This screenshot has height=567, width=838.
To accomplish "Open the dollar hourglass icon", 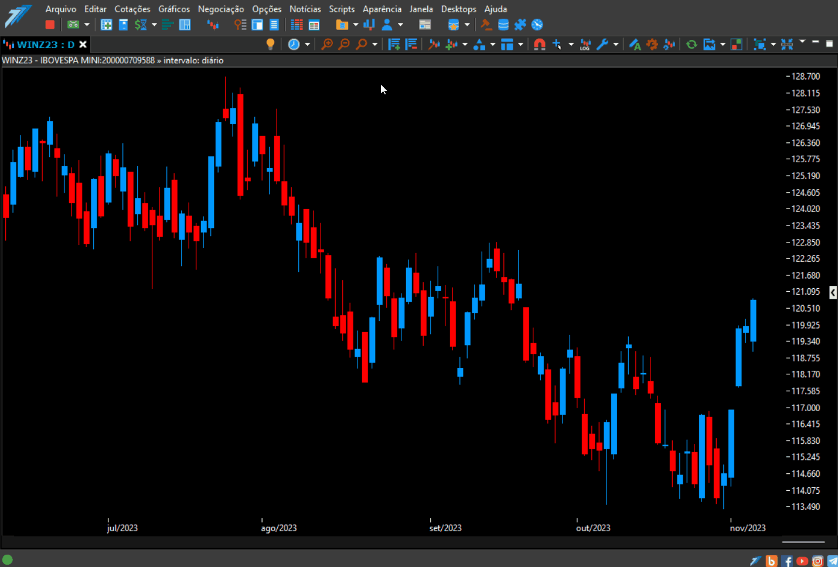I will pos(141,25).
